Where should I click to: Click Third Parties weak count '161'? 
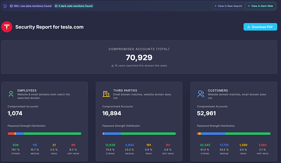click(x=149, y=145)
